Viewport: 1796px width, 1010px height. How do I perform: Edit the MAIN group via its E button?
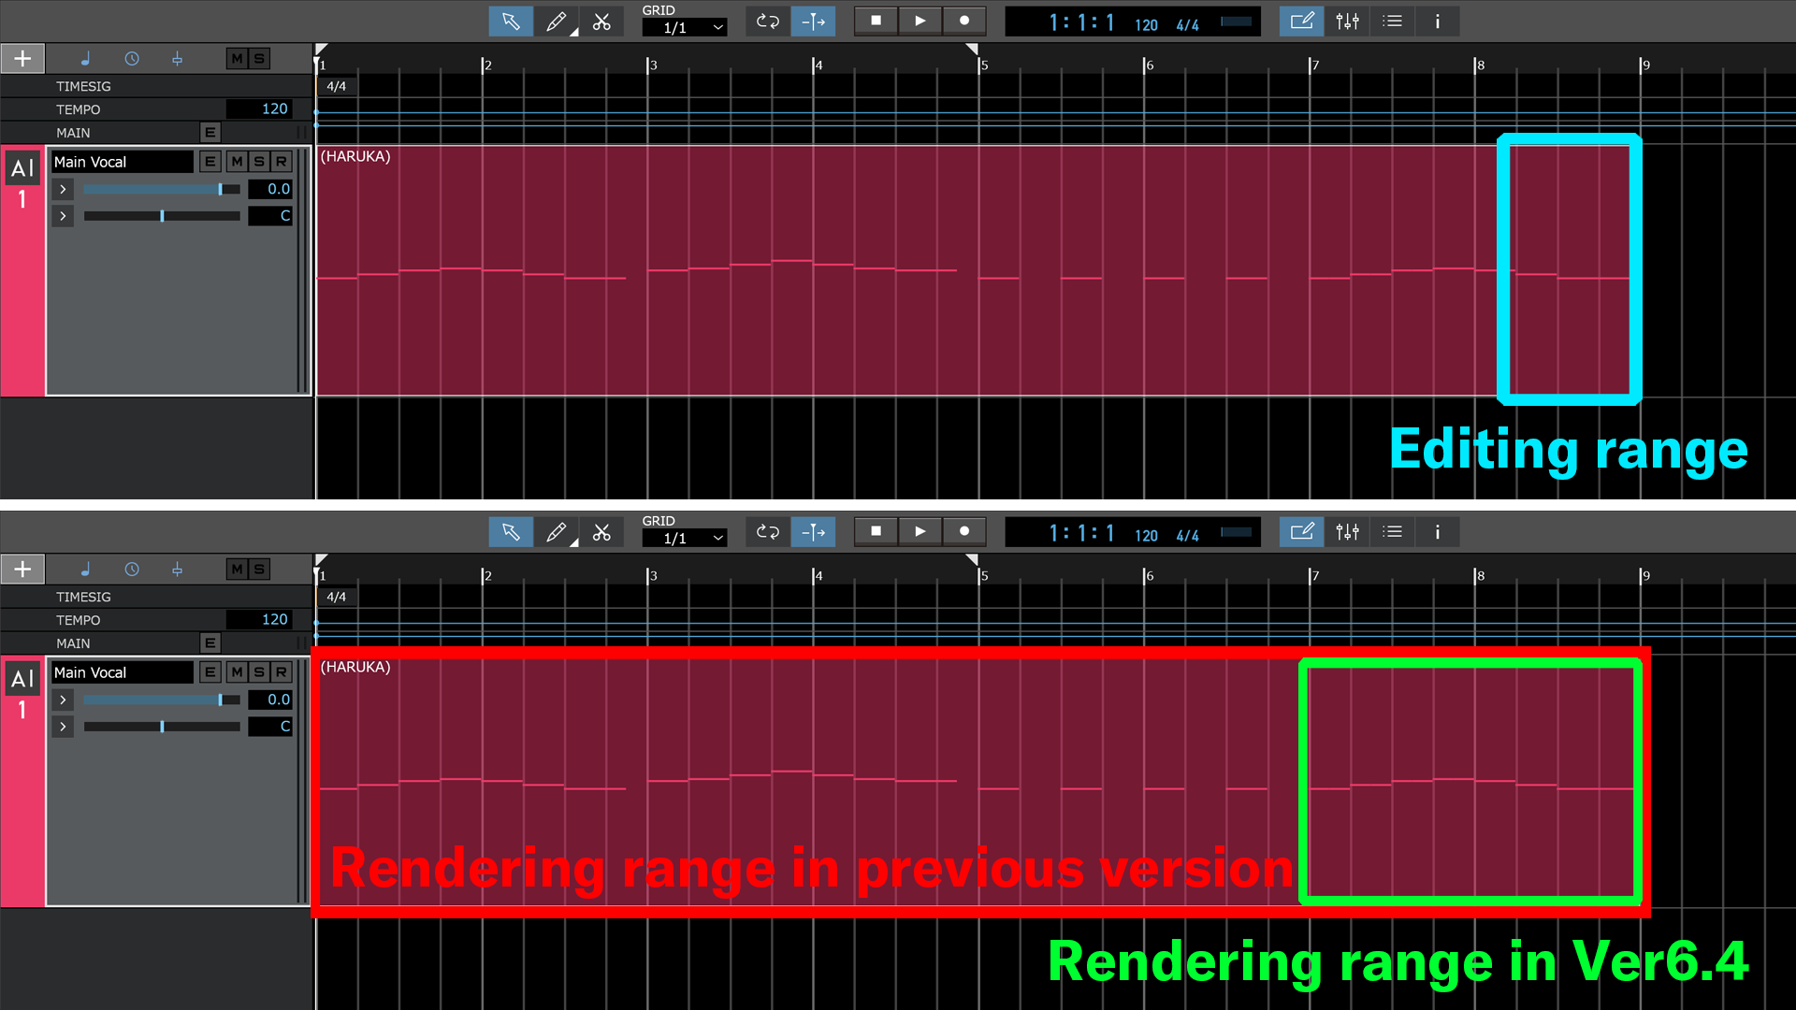[210, 132]
